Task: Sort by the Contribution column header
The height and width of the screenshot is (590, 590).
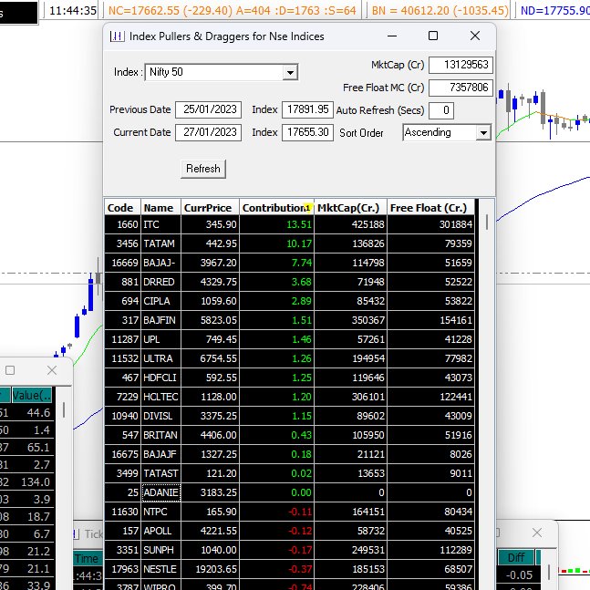Action: coord(277,208)
